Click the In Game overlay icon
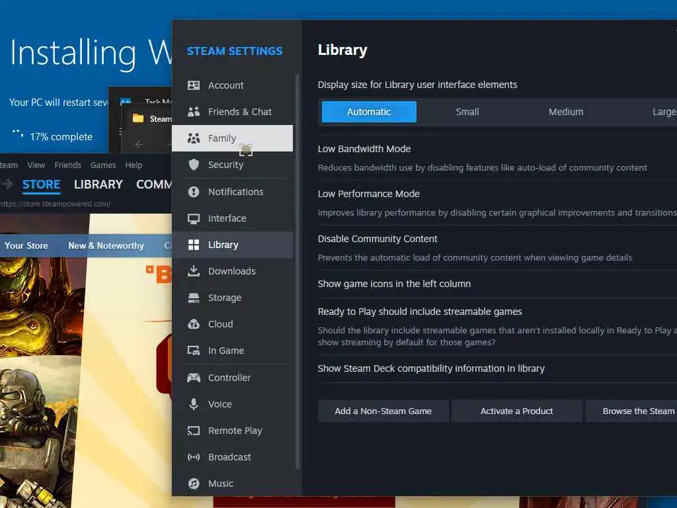Image resolution: width=677 pixels, height=508 pixels. click(194, 351)
